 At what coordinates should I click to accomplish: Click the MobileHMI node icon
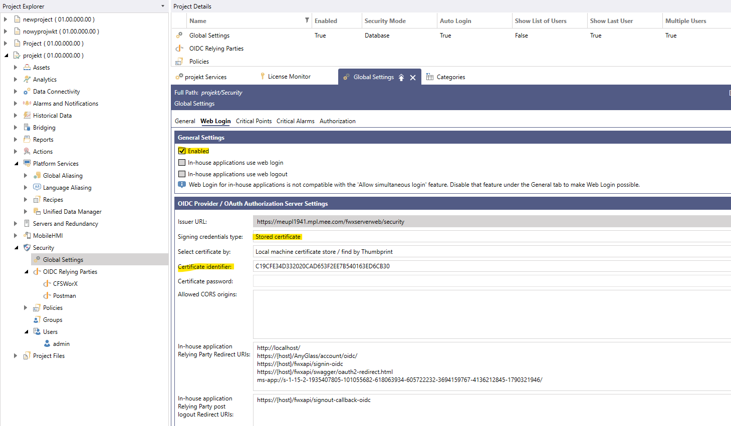27,236
